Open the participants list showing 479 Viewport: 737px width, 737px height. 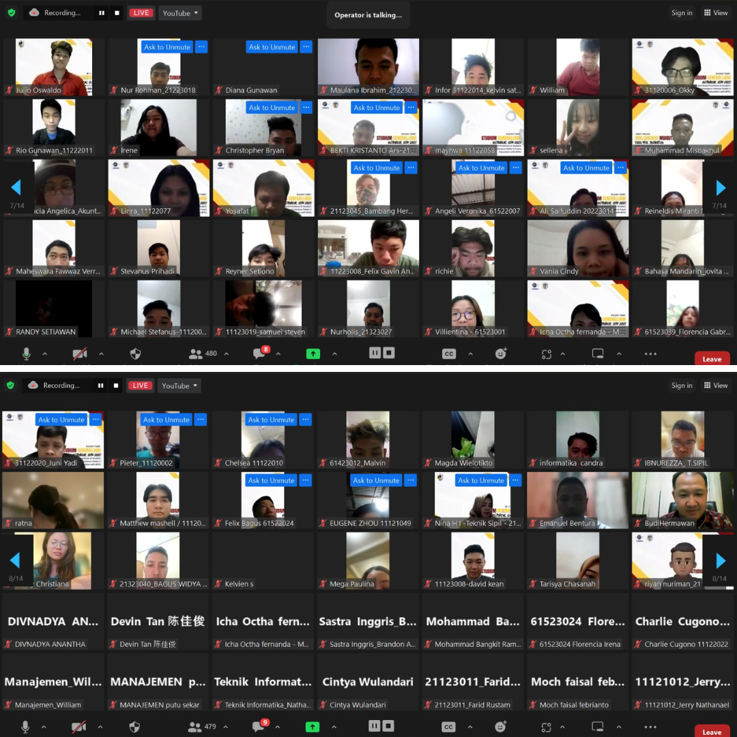201,727
